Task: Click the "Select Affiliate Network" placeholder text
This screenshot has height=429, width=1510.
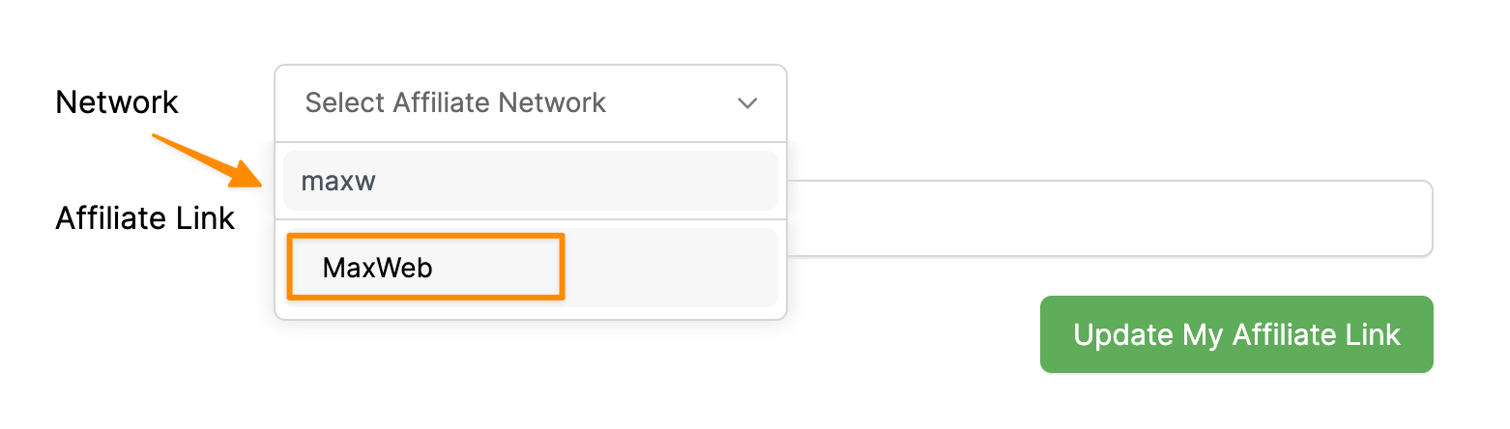Action: pyautogui.click(x=455, y=103)
